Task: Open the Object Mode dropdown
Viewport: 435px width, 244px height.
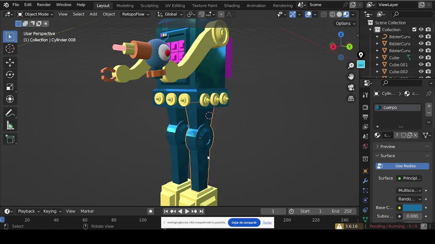Action: 36,14
